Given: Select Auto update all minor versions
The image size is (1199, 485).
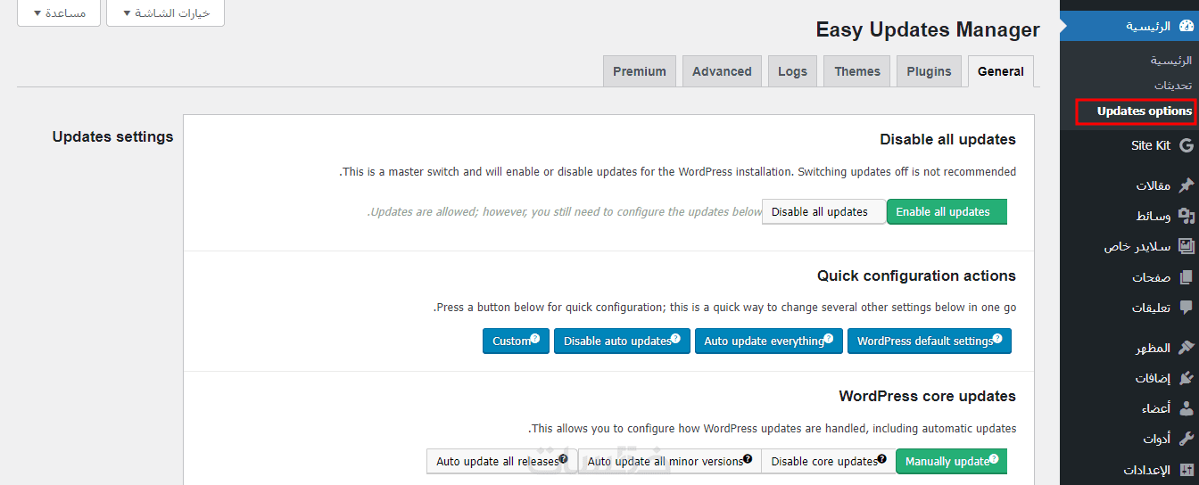Looking at the screenshot, I should click(x=667, y=462).
